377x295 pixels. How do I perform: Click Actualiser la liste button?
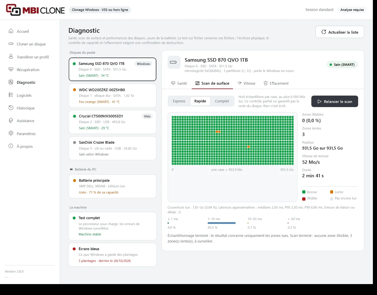click(x=340, y=32)
